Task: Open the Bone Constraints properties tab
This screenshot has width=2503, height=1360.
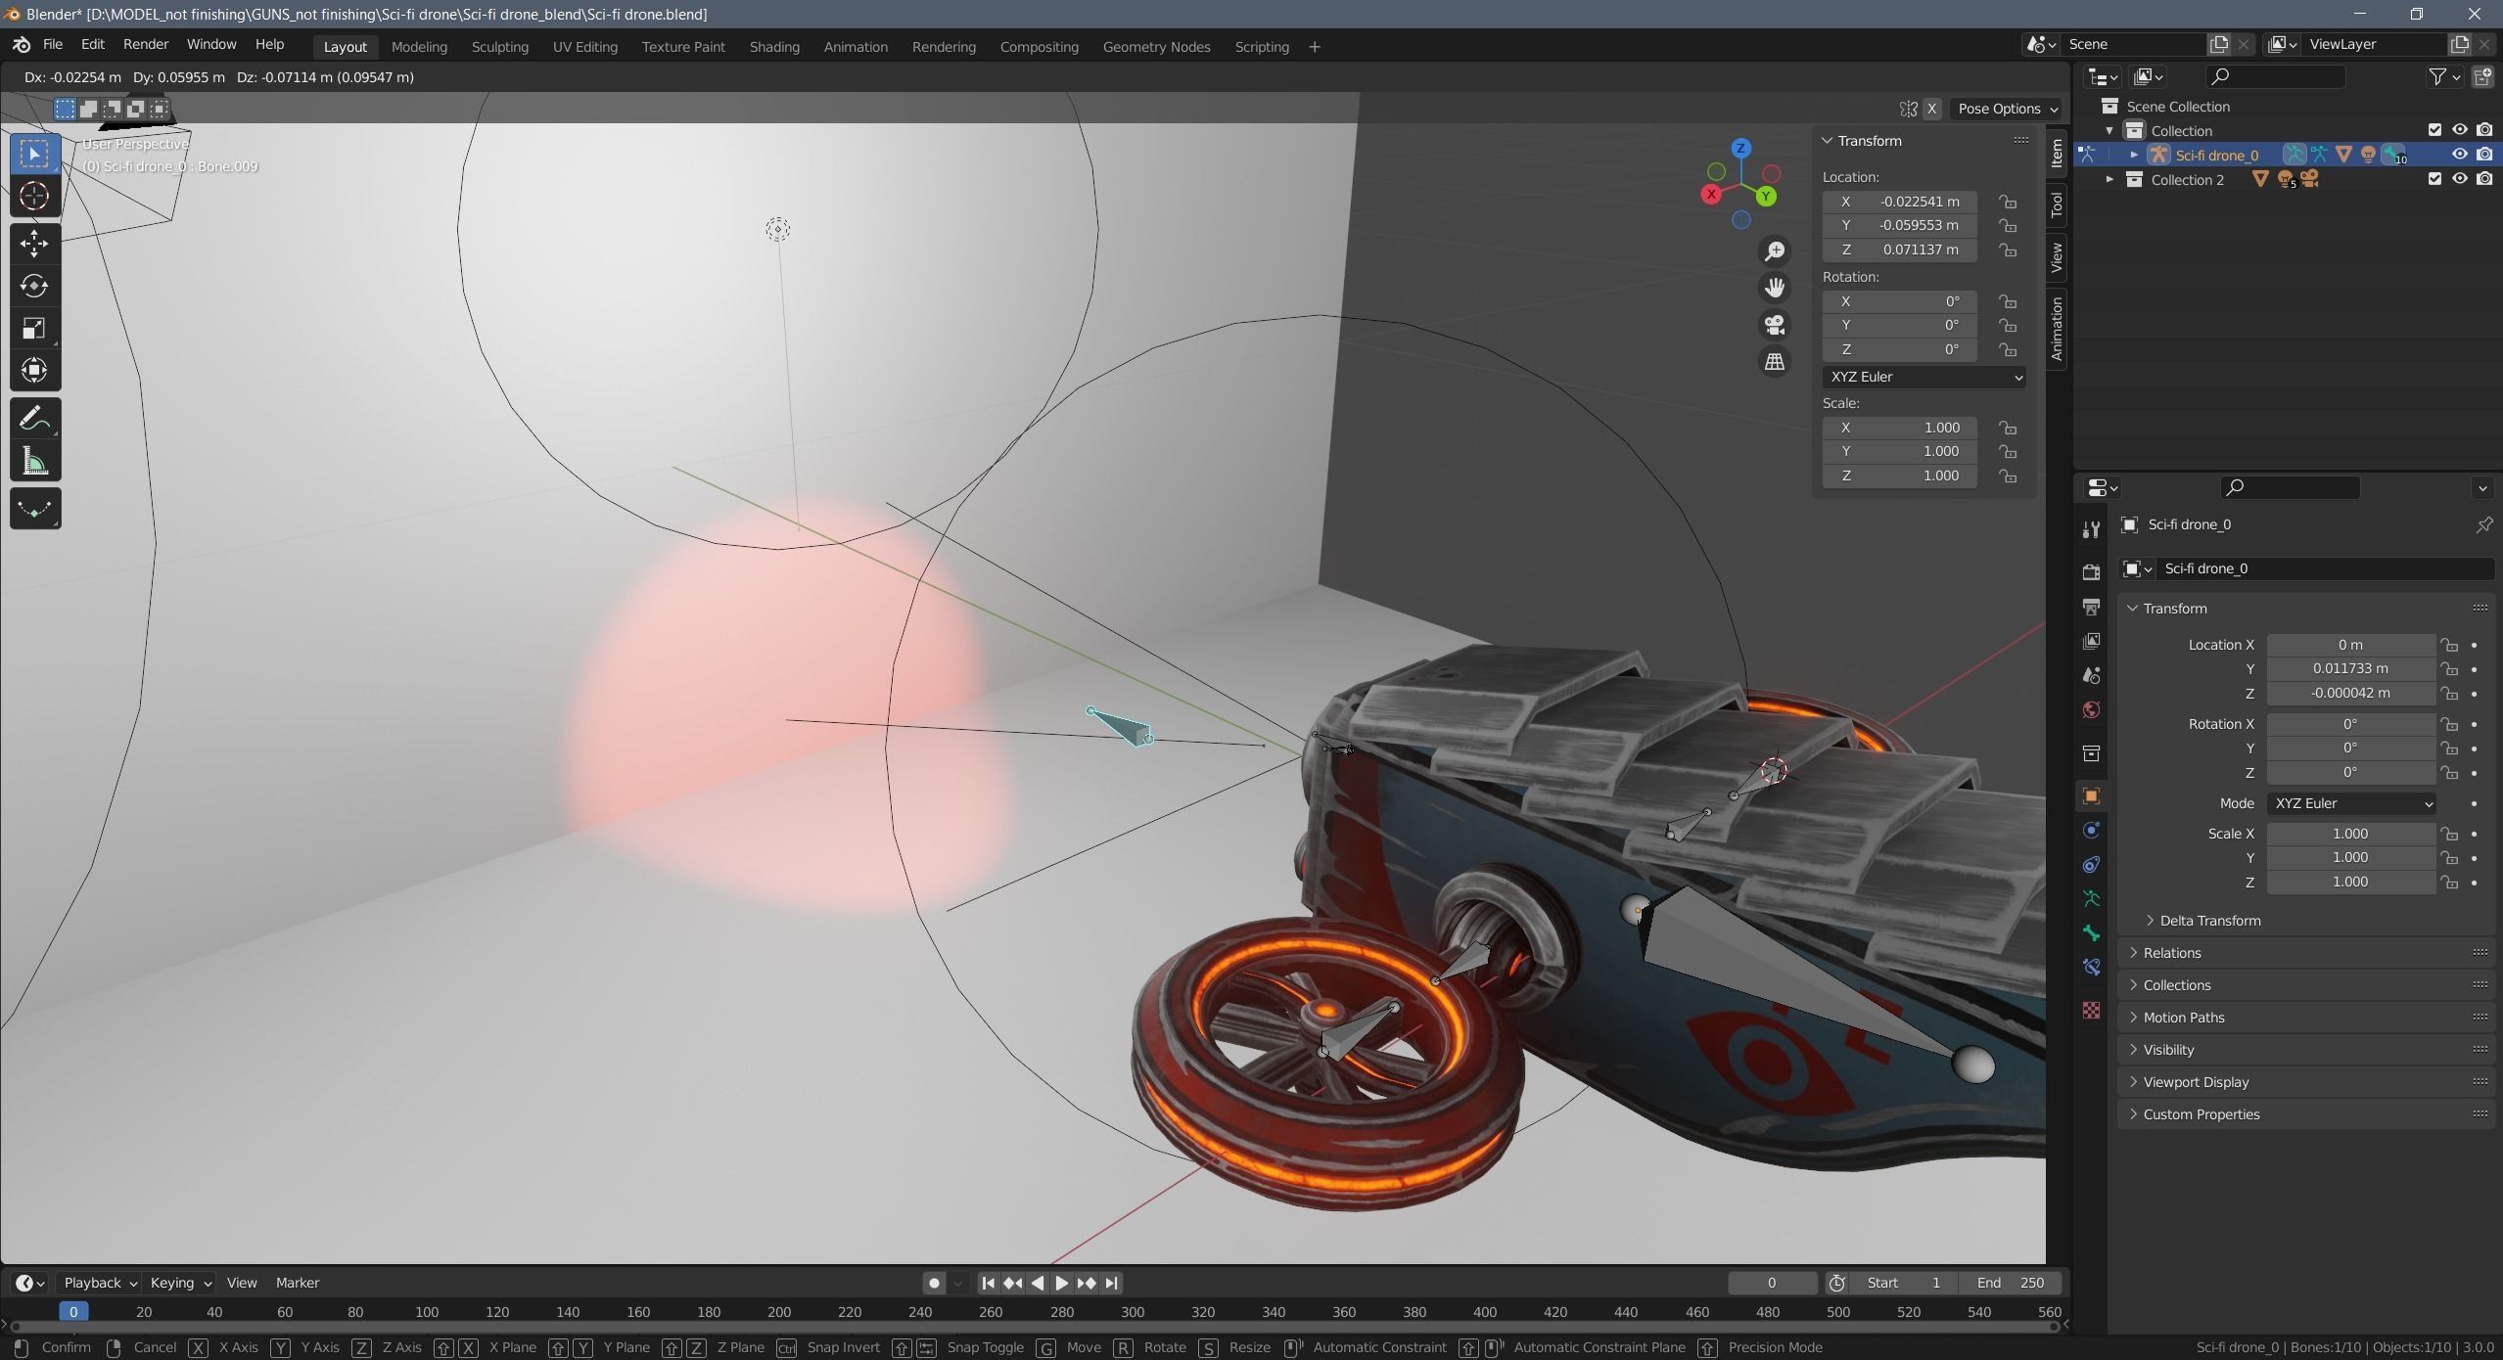Action: 2092,967
